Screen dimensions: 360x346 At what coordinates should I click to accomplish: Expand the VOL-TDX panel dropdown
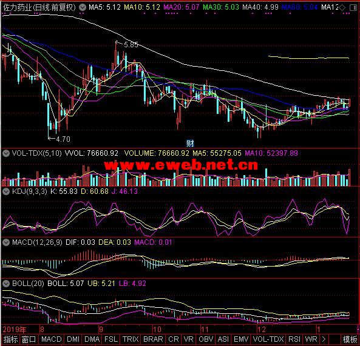click(6, 153)
